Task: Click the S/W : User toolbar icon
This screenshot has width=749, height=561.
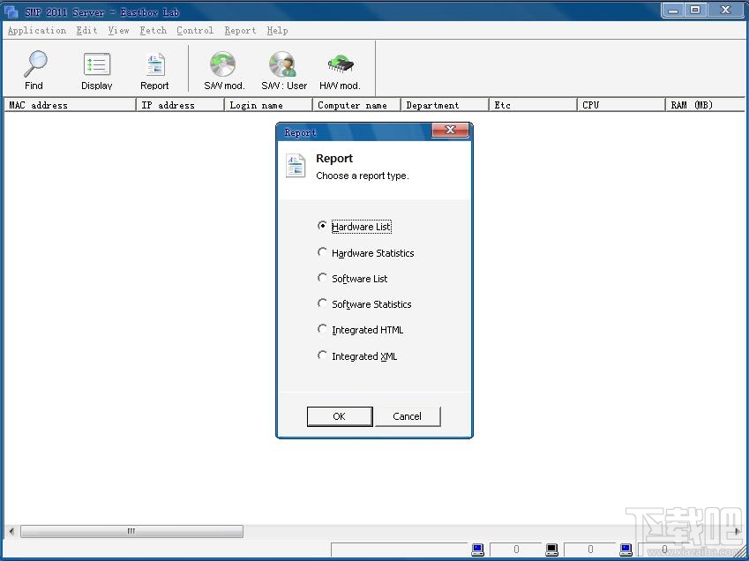Action: pos(282,69)
